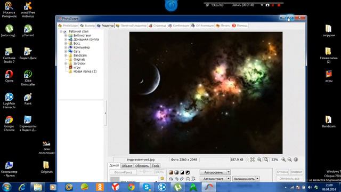The width and height of the screenshot is (341, 192).
Task: Open uTorrent desktop shortcut
Action: [28, 30]
